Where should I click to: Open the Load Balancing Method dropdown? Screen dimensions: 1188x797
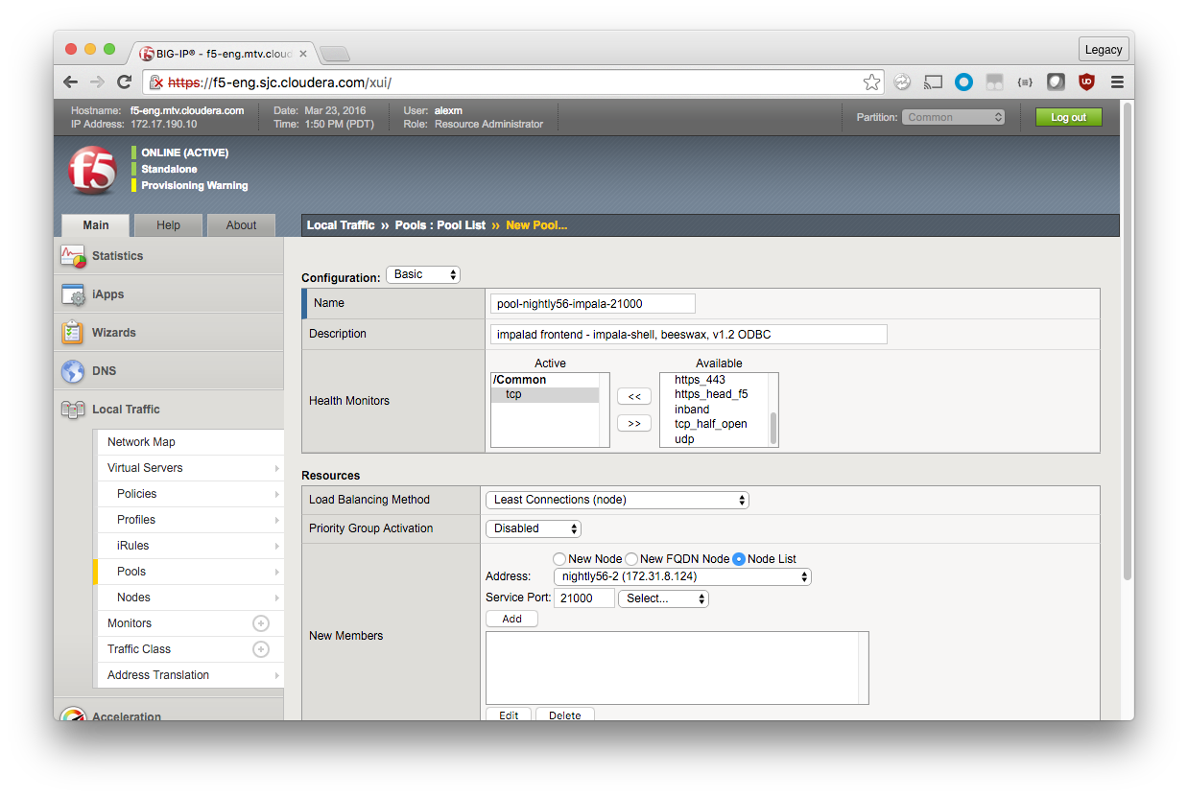pos(617,500)
